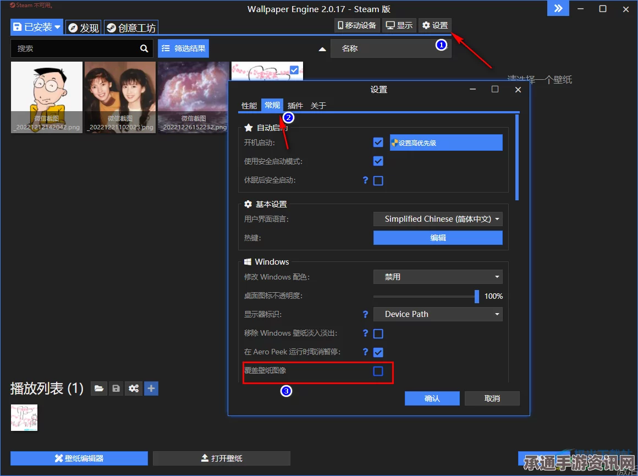
Task: Show help for Aero Peek option
Action: click(x=365, y=352)
